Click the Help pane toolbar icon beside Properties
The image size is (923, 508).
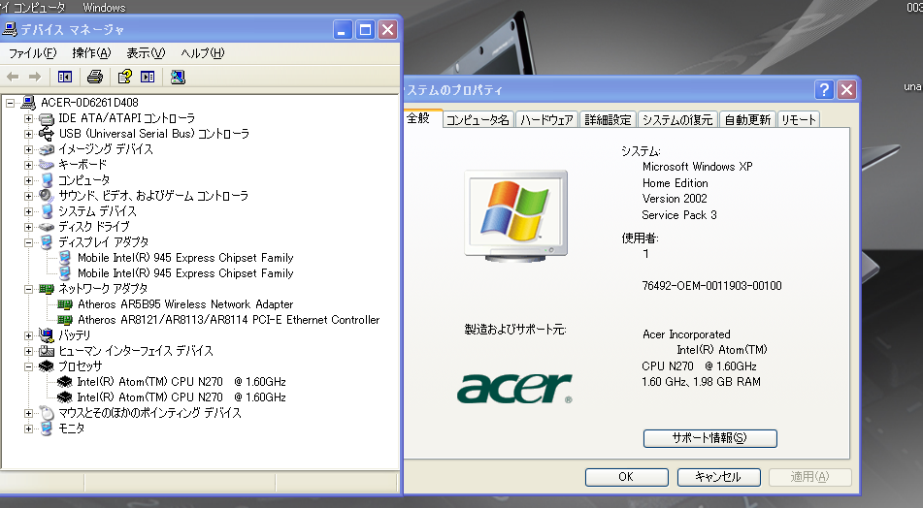[148, 77]
